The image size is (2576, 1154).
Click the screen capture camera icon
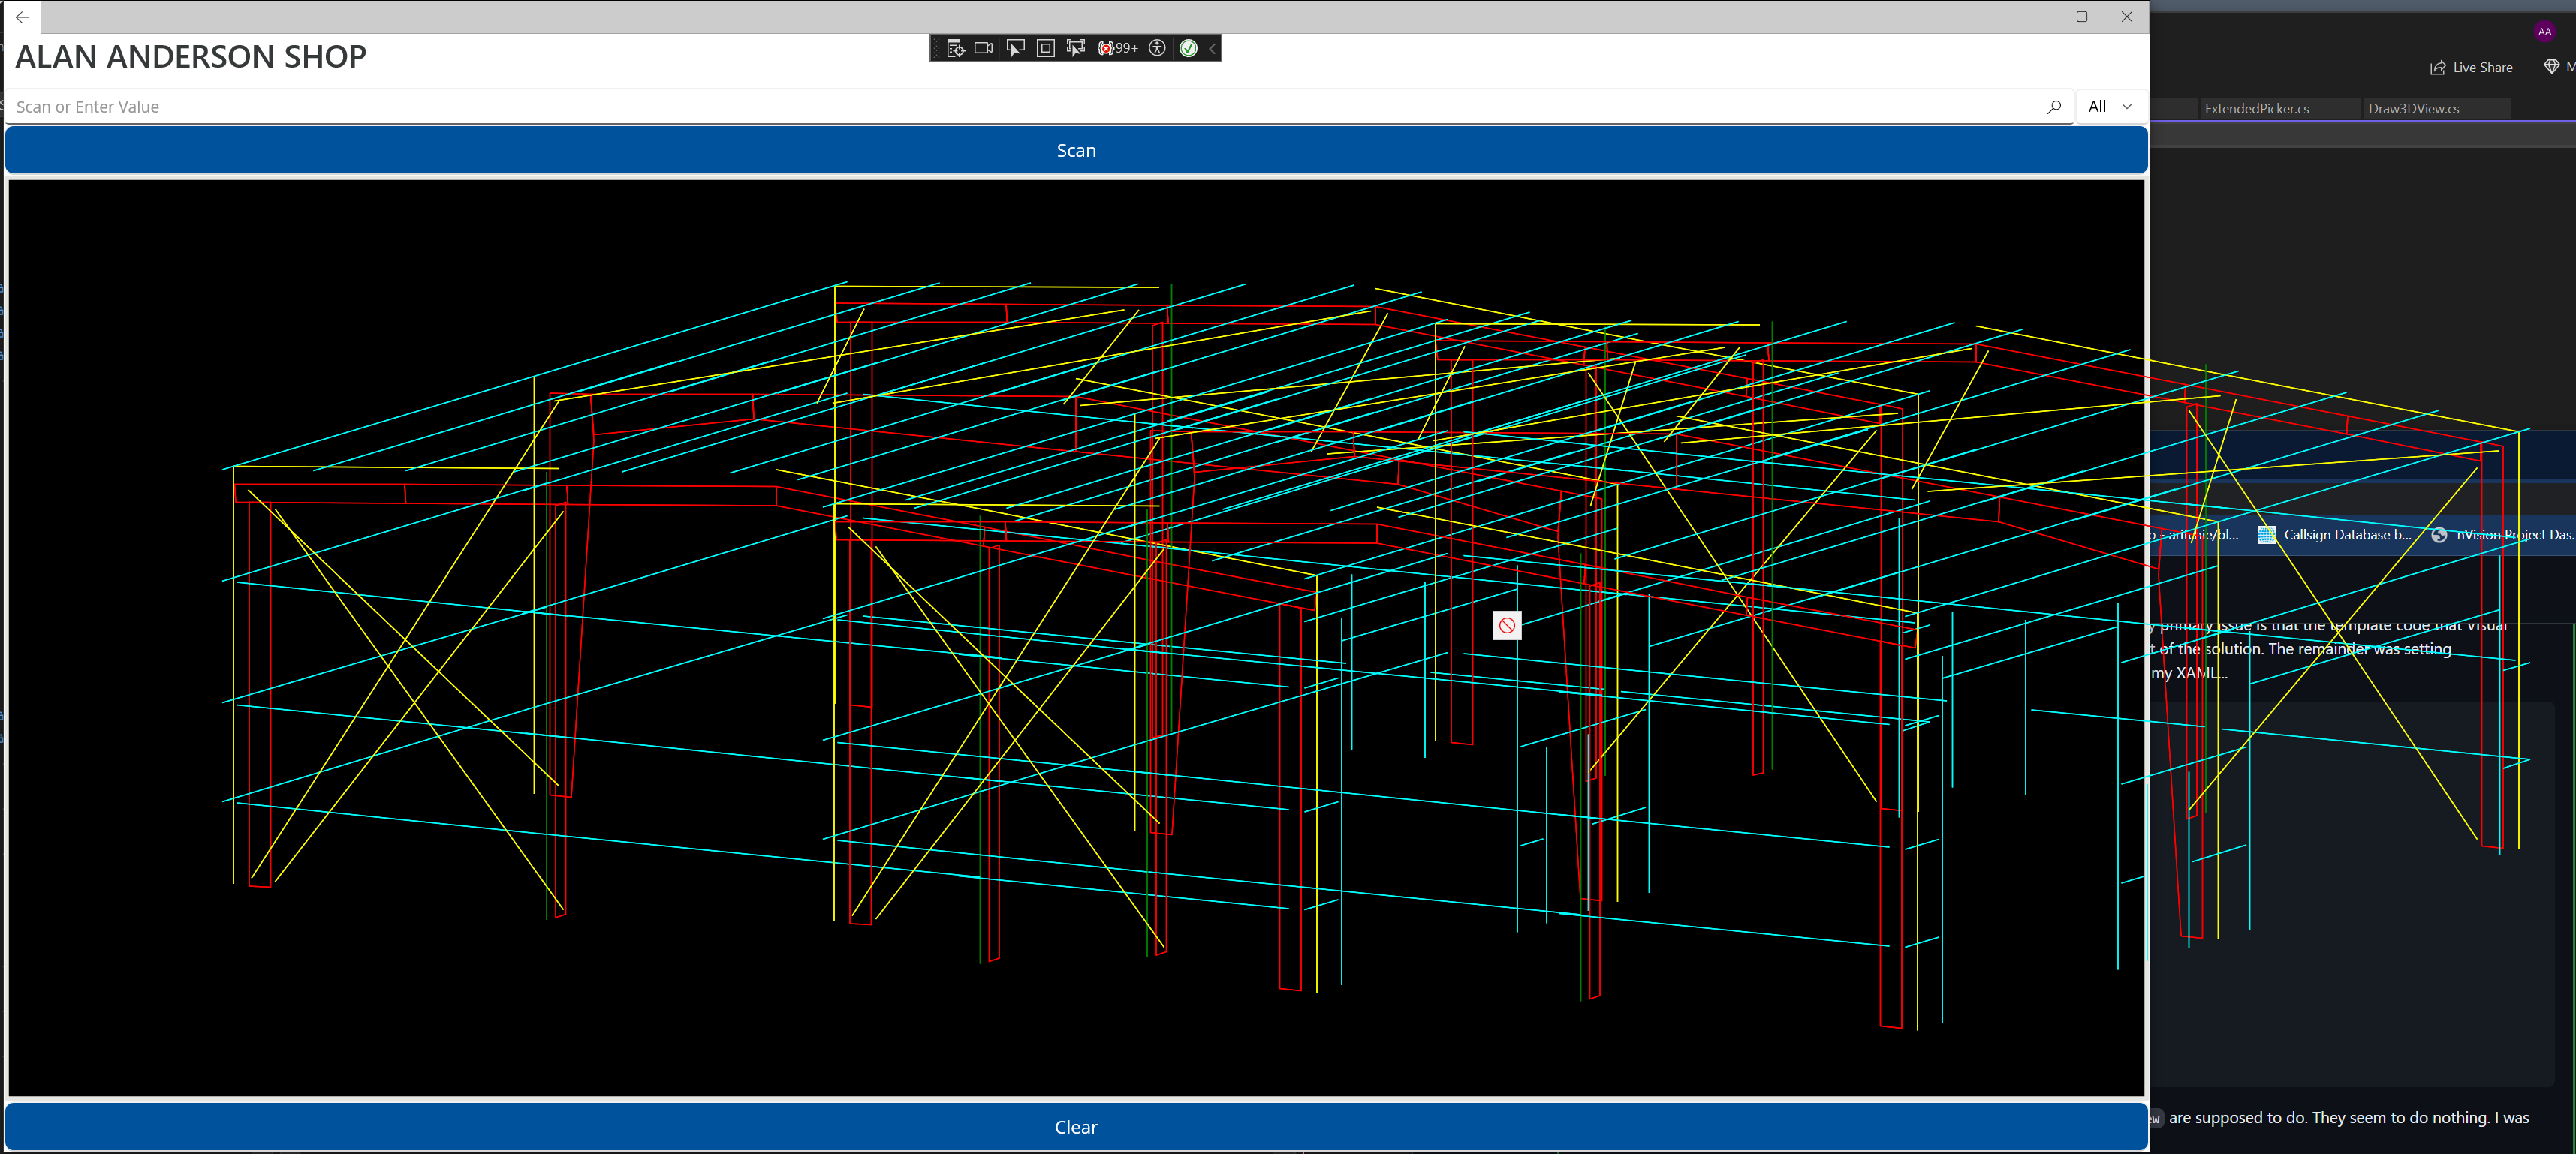(983, 47)
